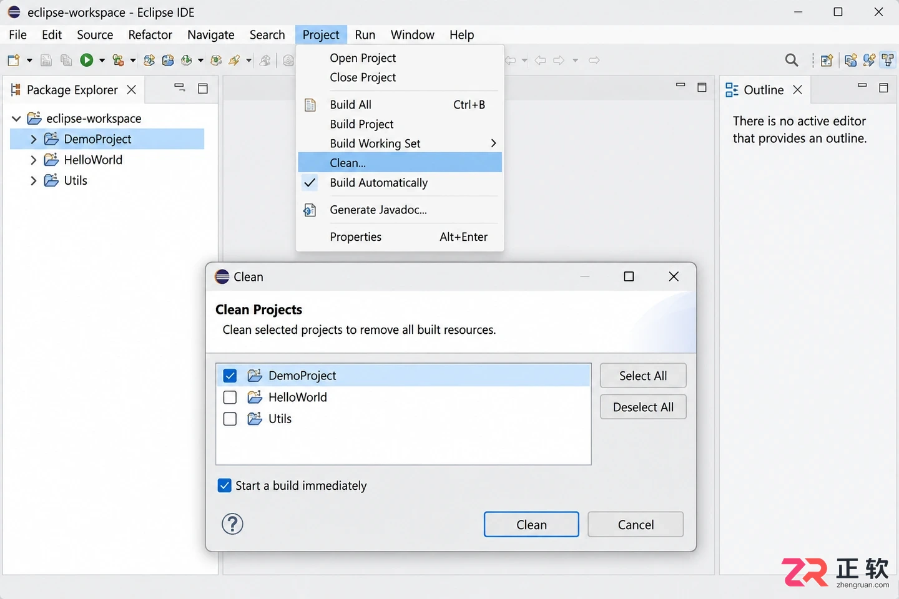This screenshot has width=899, height=599.
Task: Select Close Project in the Project menu
Action: [x=400, y=77]
